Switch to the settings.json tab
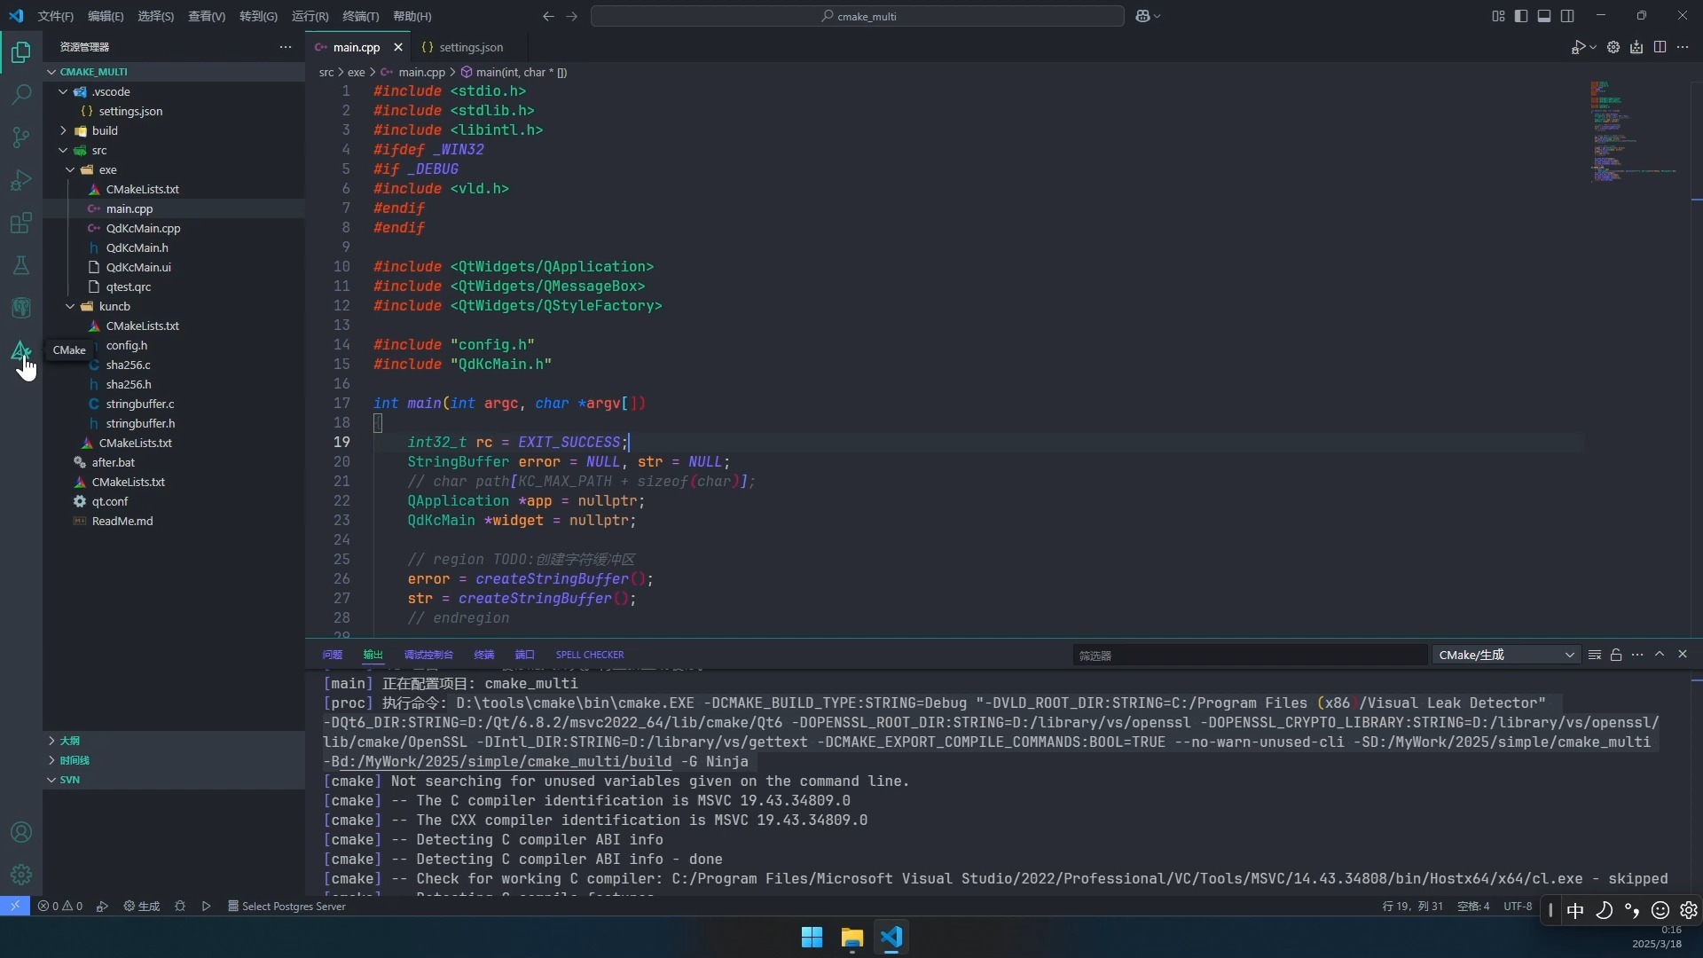This screenshot has height=958, width=1703. [x=469, y=47]
